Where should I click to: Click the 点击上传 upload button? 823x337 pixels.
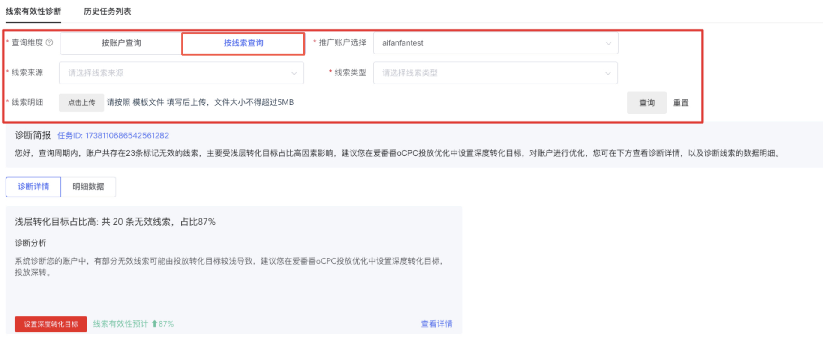(81, 103)
